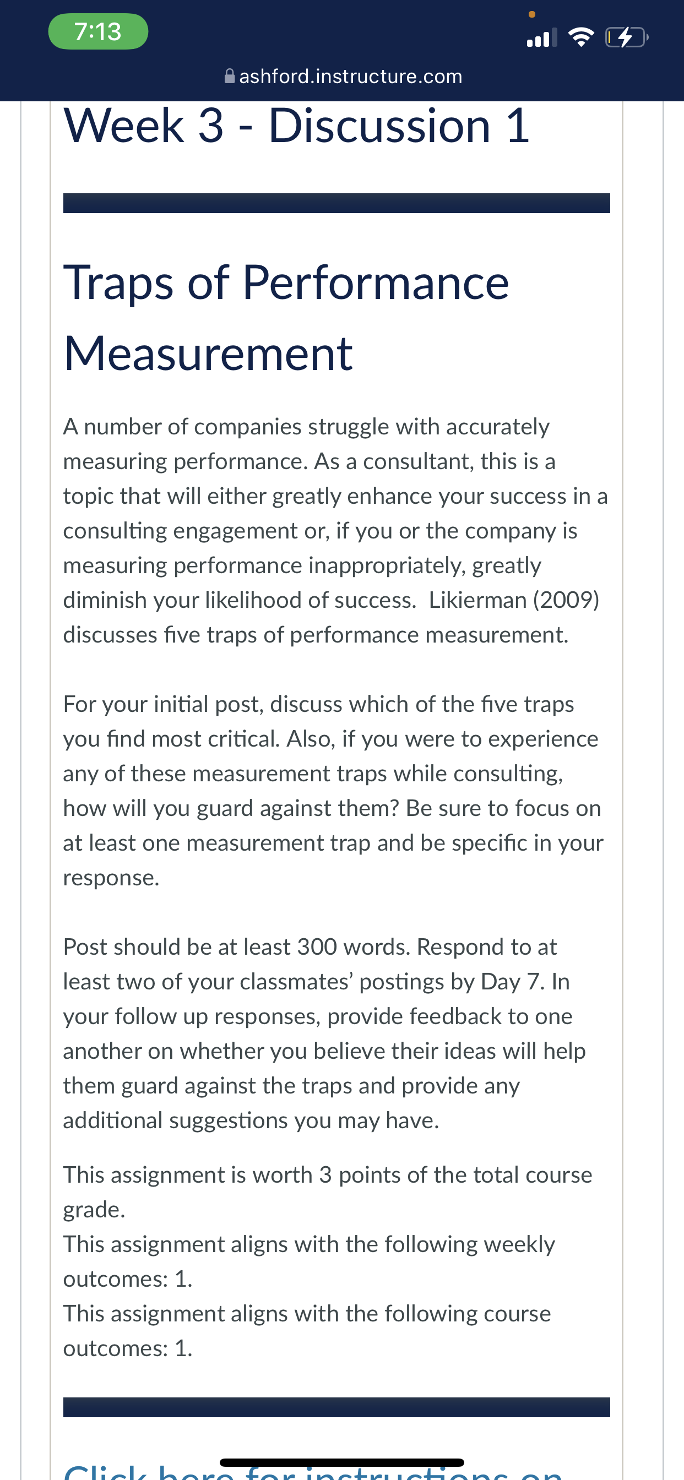Tap the word 'Measurement' in the title

point(208,353)
